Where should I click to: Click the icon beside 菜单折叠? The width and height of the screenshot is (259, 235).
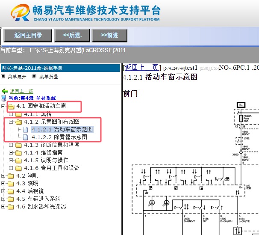tap(34, 76)
